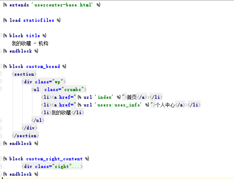Viewport: 234px width, 179px height.
Task: Collapse the div class="wp" fold marker
Action: (0, 82)
